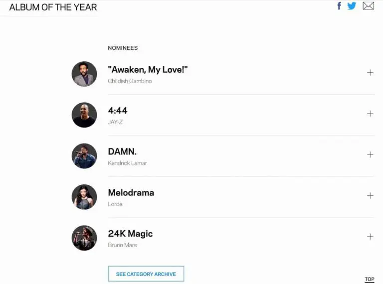Open Melodrama details with plus icon
The height and width of the screenshot is (284, 383).
370,195
